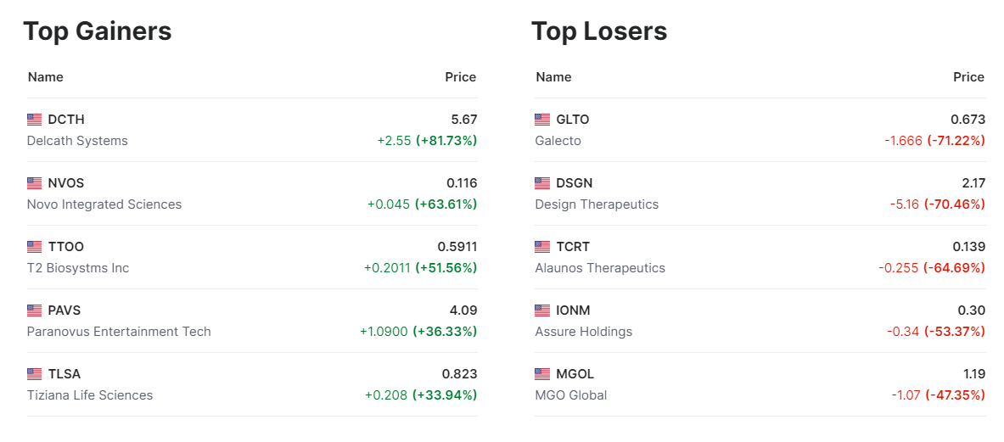Select the Design Therapeutics company name

pyautogui.click(x=597, y=204)
